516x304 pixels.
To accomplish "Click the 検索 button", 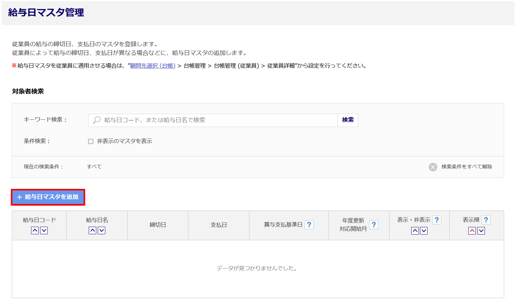I will pos(348,120).
